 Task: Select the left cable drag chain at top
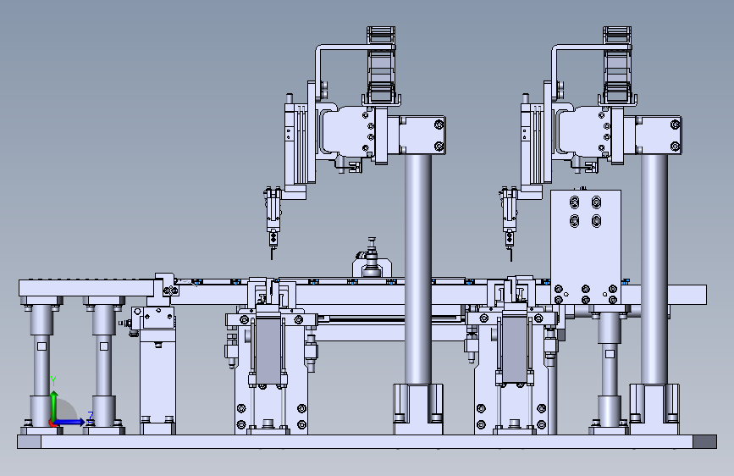[381, 64]
